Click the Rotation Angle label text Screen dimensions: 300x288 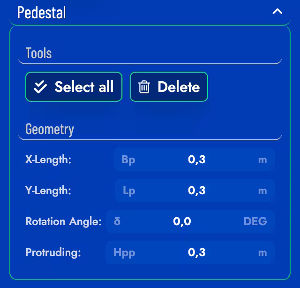63,221
